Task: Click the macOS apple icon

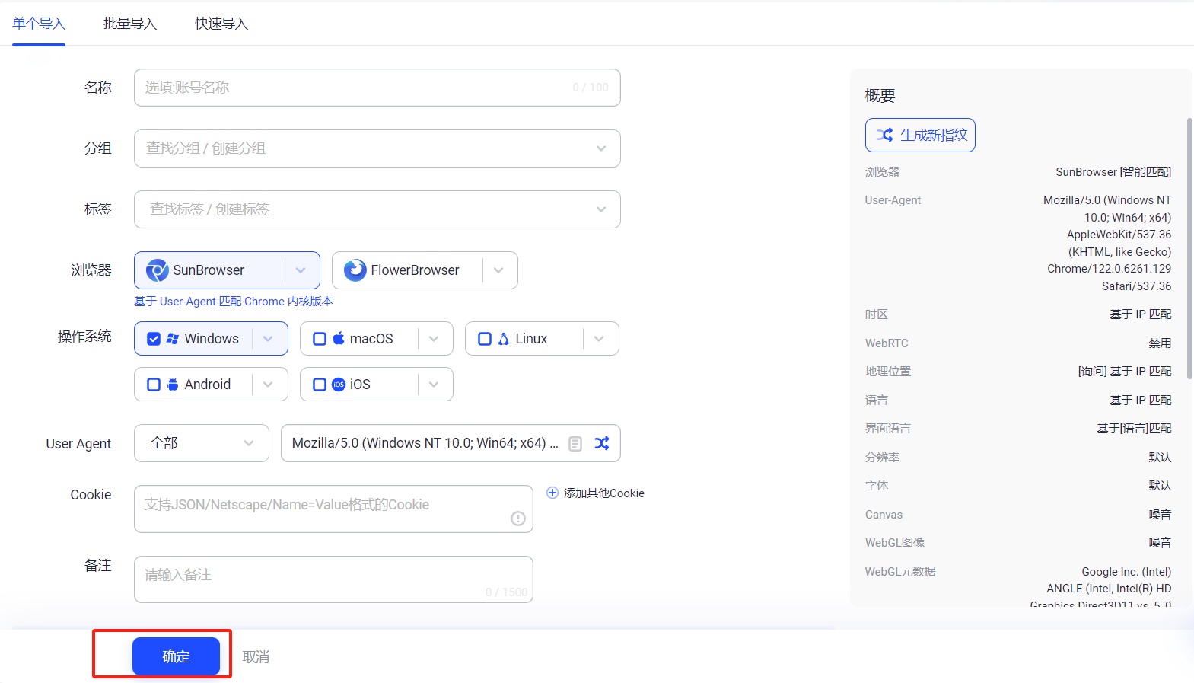Action: (339, 338)
